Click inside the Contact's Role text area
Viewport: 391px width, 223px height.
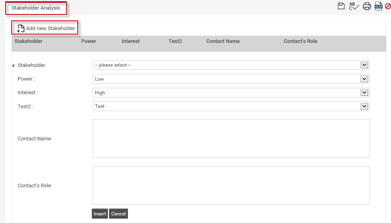point(231,185)
